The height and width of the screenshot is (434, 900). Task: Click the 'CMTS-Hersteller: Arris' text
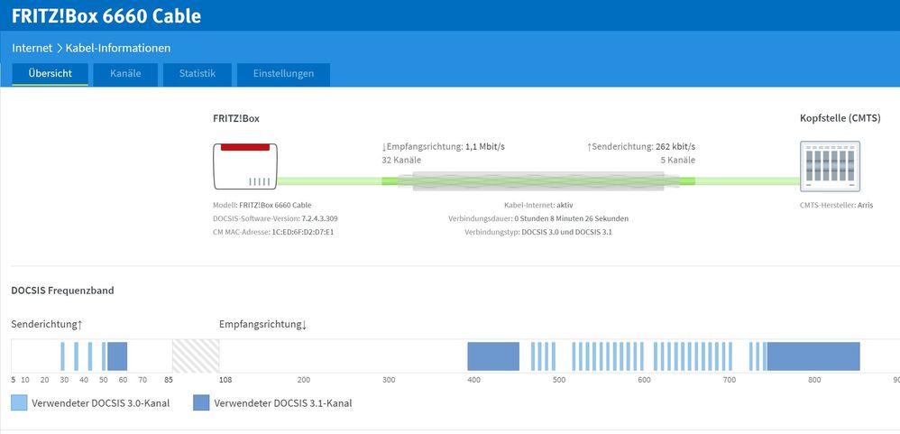(x=836, y=205)
